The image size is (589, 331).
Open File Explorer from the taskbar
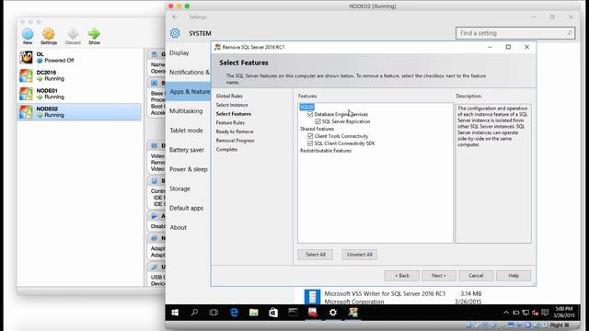coord(254,313)
